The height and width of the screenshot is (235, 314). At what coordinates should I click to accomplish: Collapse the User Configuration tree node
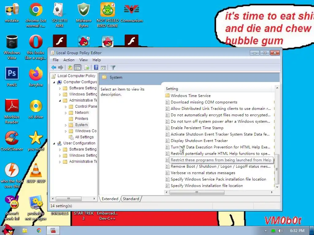click(54, 144)
